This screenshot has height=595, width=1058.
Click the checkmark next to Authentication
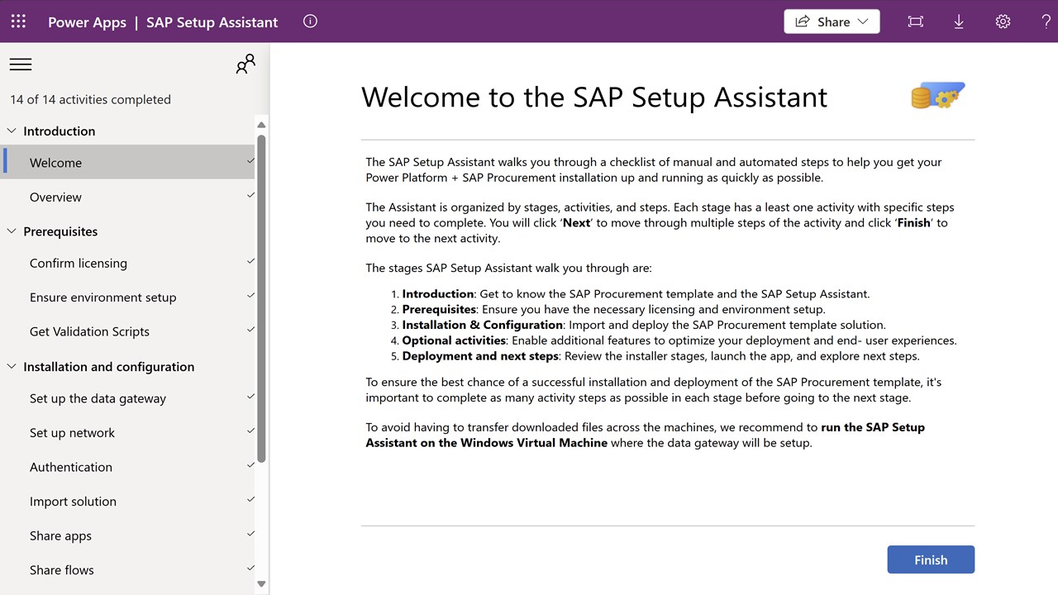pos(250,465)
